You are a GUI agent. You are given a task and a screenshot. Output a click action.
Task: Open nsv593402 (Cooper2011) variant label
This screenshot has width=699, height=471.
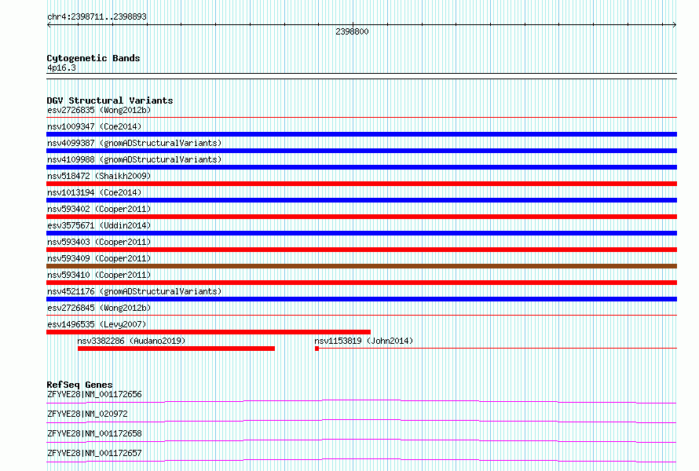99,209
